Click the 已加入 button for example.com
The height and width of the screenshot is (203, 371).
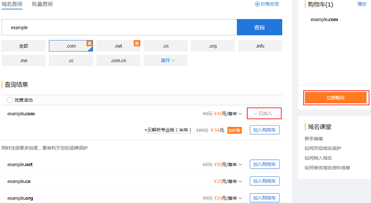[x=264, y=113]
